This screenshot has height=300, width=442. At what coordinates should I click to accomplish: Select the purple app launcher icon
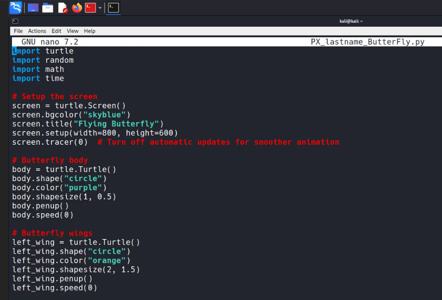coord(33,7)
